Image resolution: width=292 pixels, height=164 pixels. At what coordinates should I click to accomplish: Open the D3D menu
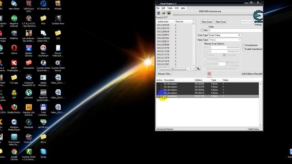(x=177, y=8)
